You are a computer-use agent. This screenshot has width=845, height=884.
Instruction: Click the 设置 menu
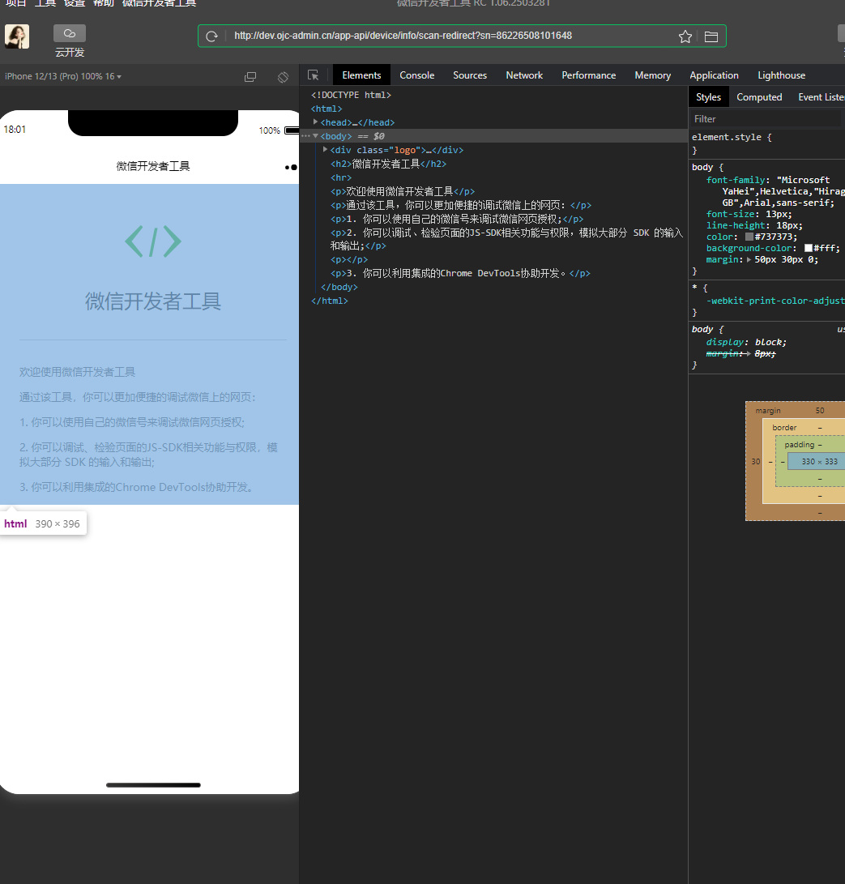point(75,3)
